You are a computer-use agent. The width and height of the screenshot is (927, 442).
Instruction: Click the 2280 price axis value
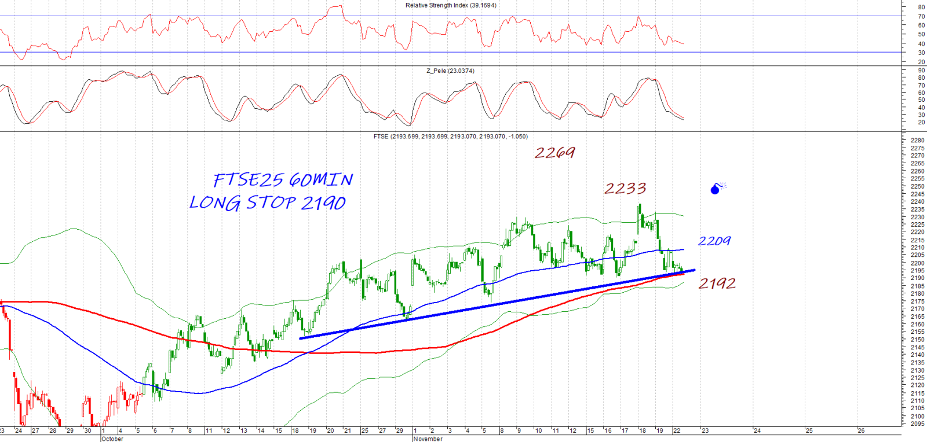point(917,141)
